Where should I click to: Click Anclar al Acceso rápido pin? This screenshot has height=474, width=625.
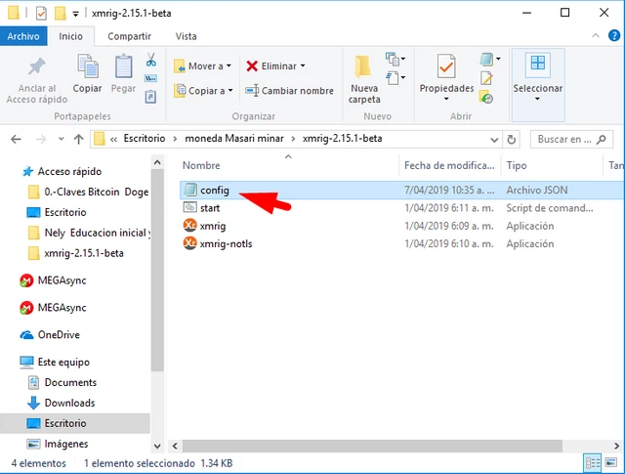(x=37, y=80)
